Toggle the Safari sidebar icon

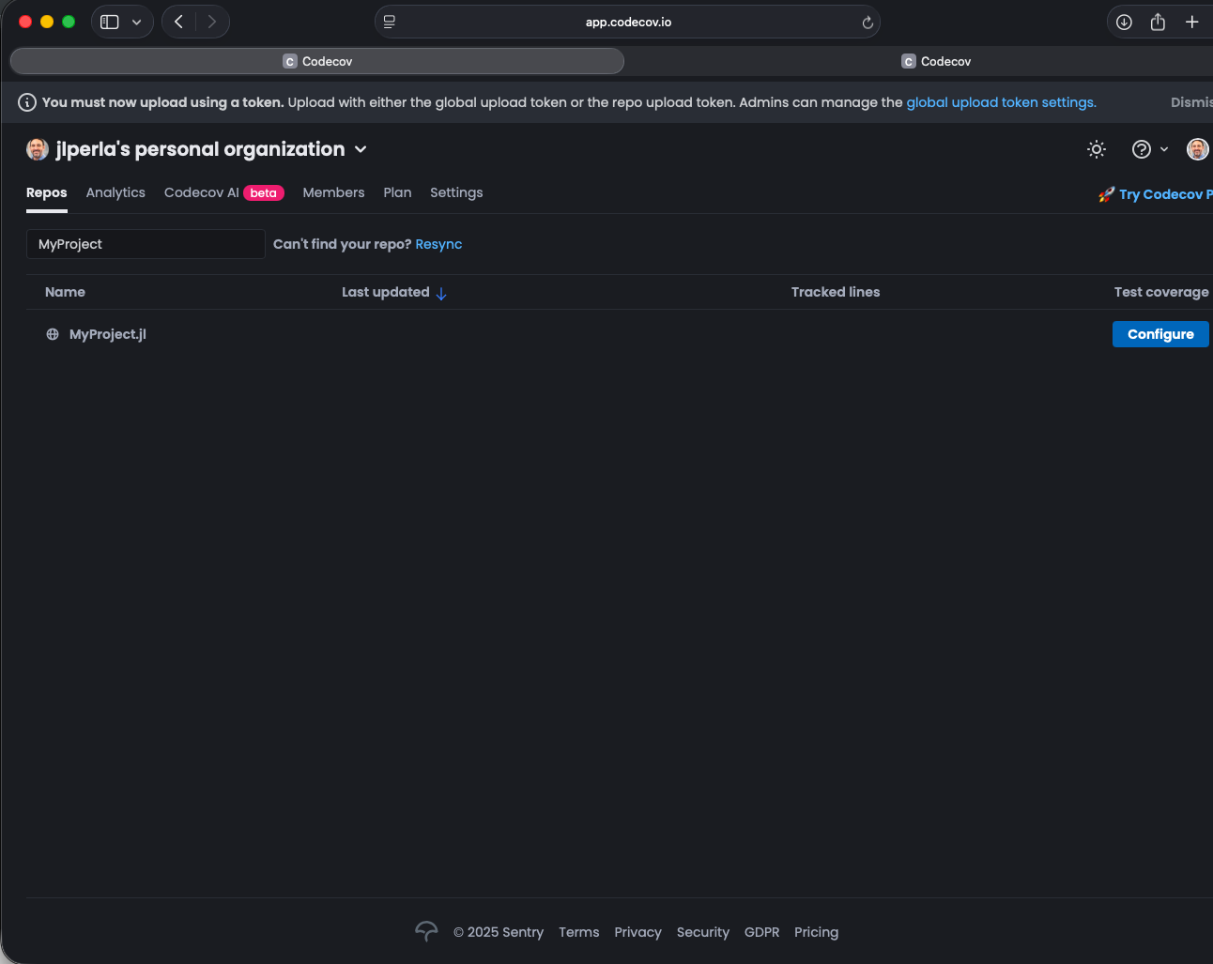(x=110, y=22)
